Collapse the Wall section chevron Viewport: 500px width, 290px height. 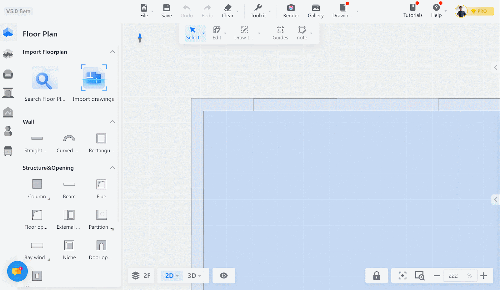[113, 122]
